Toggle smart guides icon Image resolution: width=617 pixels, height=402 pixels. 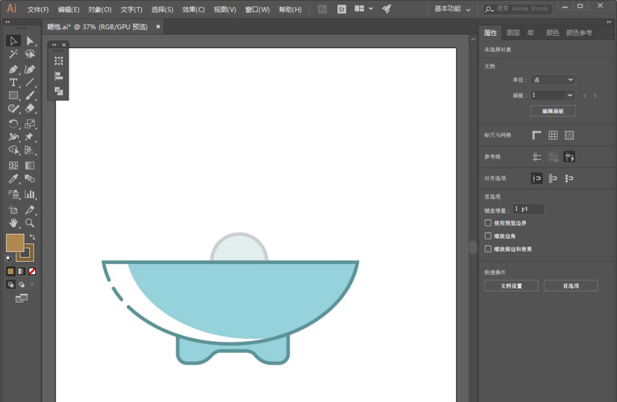point(569,157)
